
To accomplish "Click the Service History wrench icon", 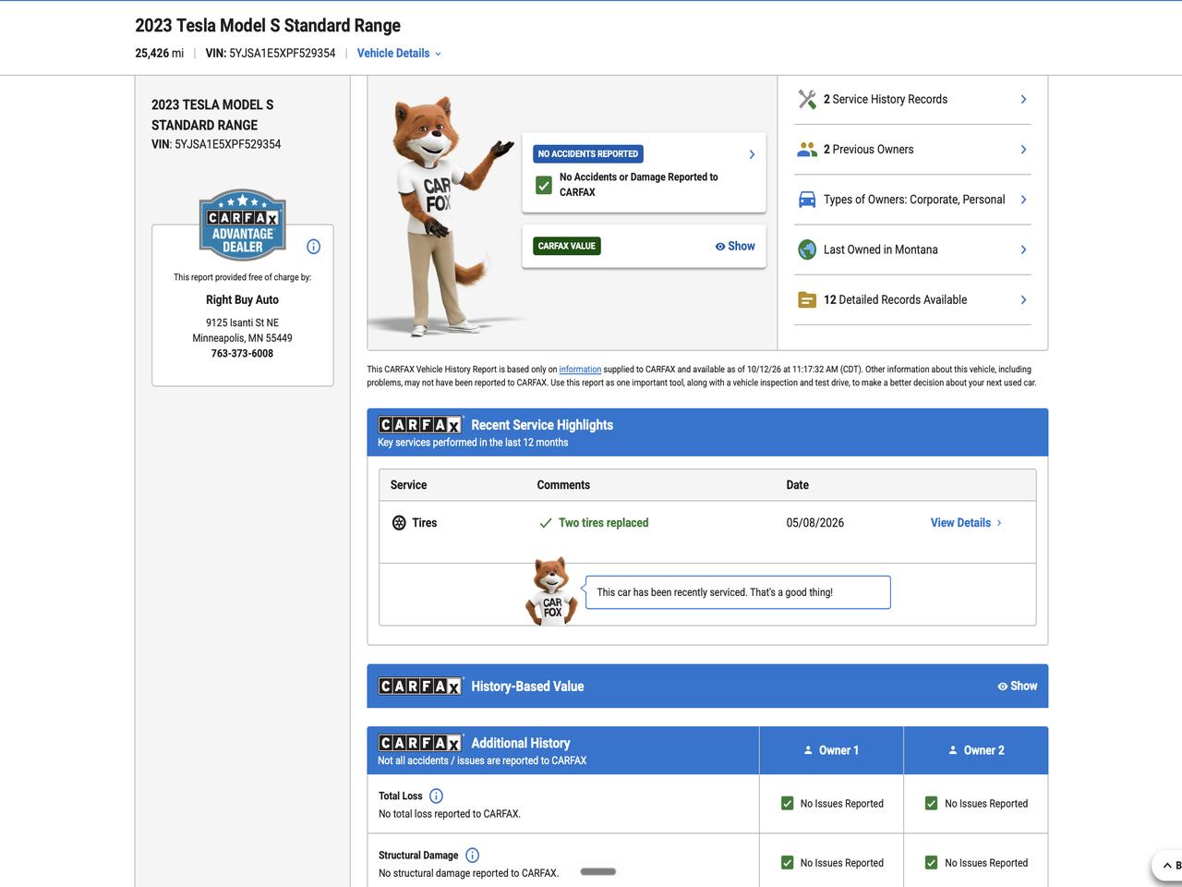I will click(807, 99).
